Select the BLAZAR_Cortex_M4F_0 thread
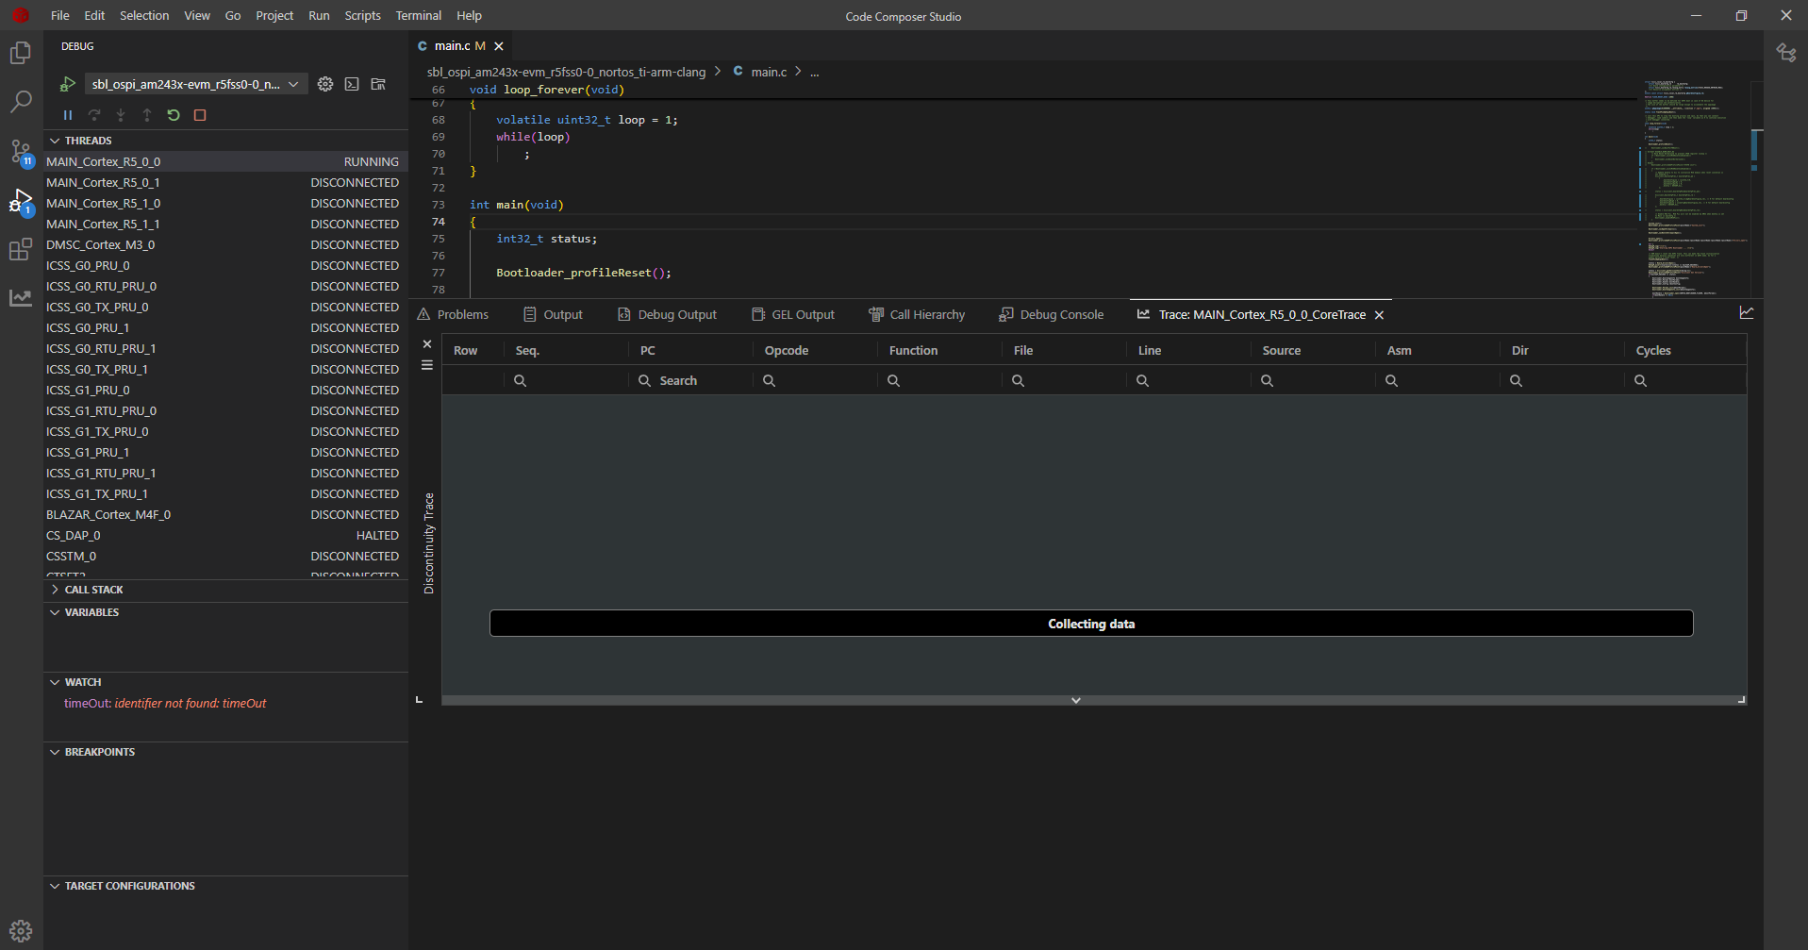The width and height of the screenshot is (1808, 950). tap(226, 515)
